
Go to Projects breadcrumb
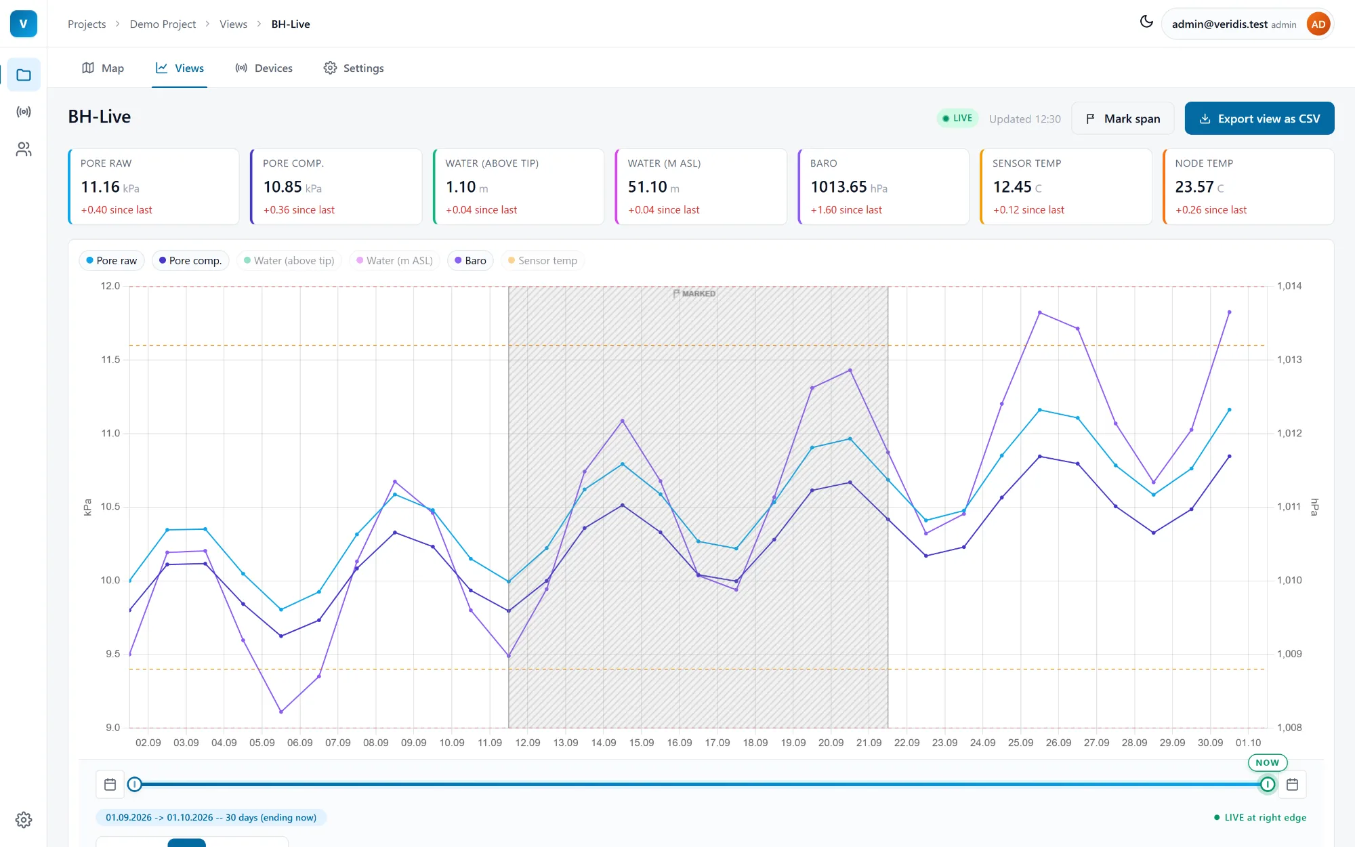click(x=87, y=24)
